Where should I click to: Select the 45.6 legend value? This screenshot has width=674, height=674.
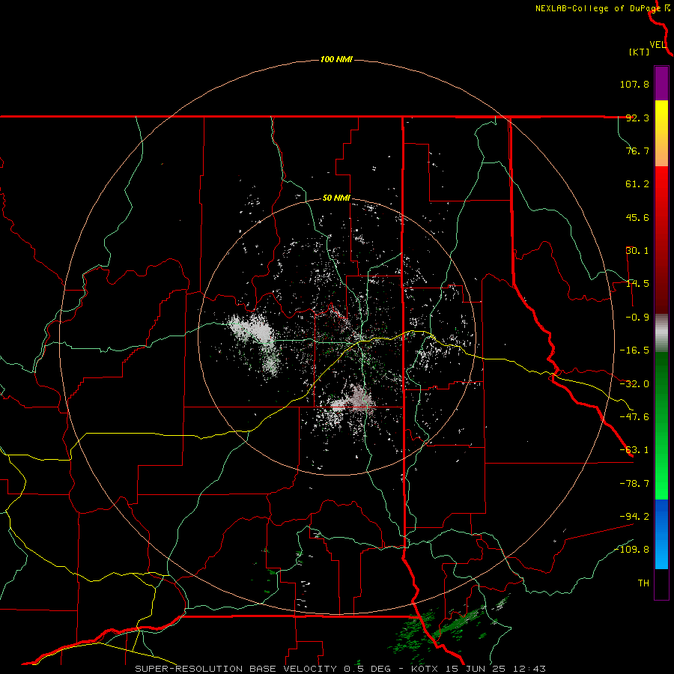click(x=637, y=217)
